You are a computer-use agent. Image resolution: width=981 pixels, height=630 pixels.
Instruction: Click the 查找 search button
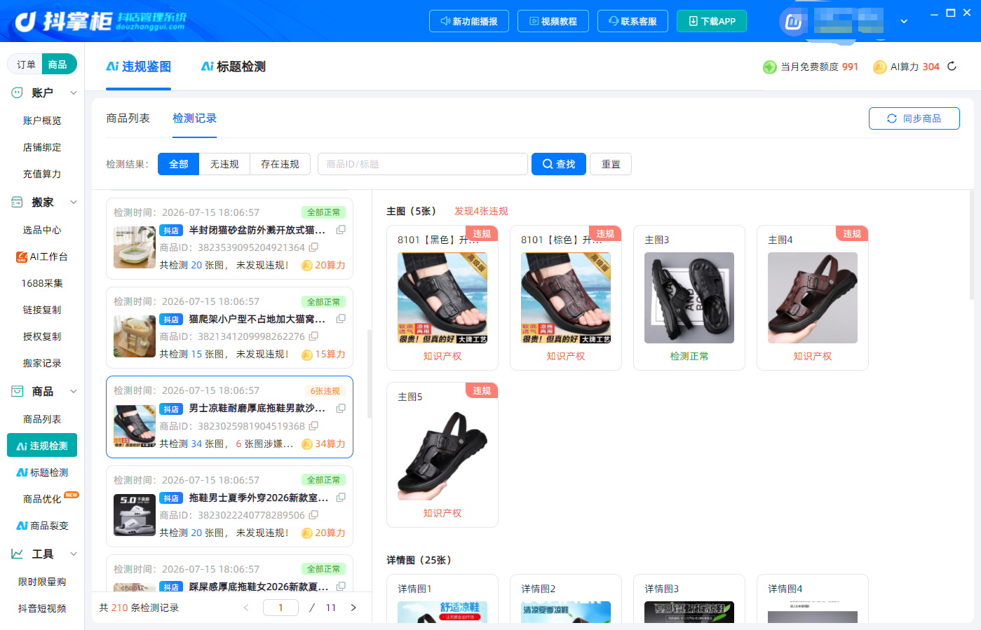pyautogui.click(x=559, y=164)
